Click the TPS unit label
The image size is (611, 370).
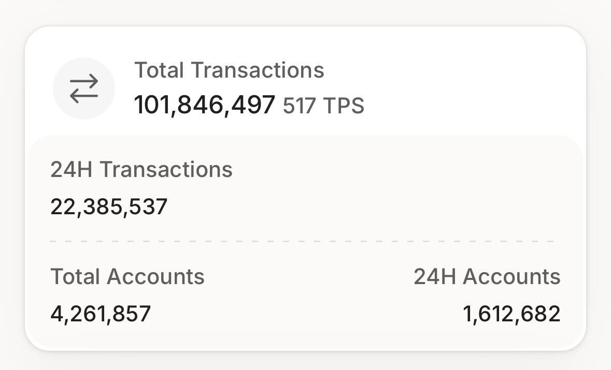tap(344, 106)
